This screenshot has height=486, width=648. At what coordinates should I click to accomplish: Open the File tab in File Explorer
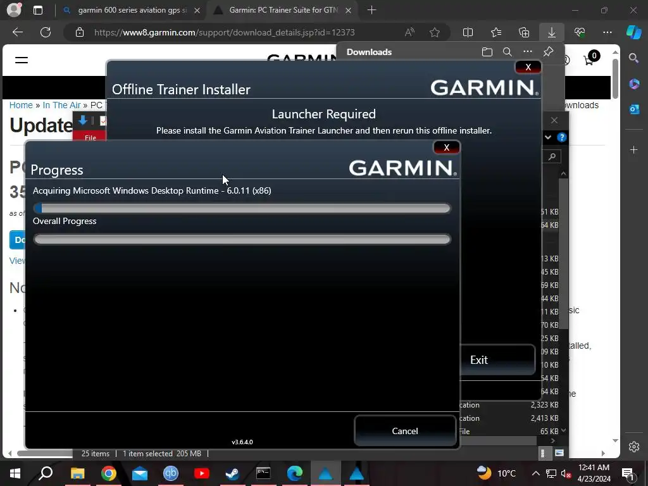point(90,137)
